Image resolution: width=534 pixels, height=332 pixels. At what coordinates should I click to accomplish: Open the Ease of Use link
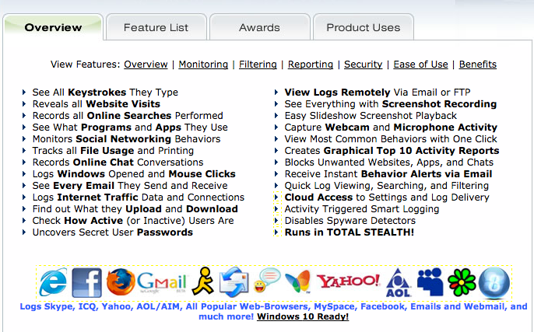(x=420, y=65)
